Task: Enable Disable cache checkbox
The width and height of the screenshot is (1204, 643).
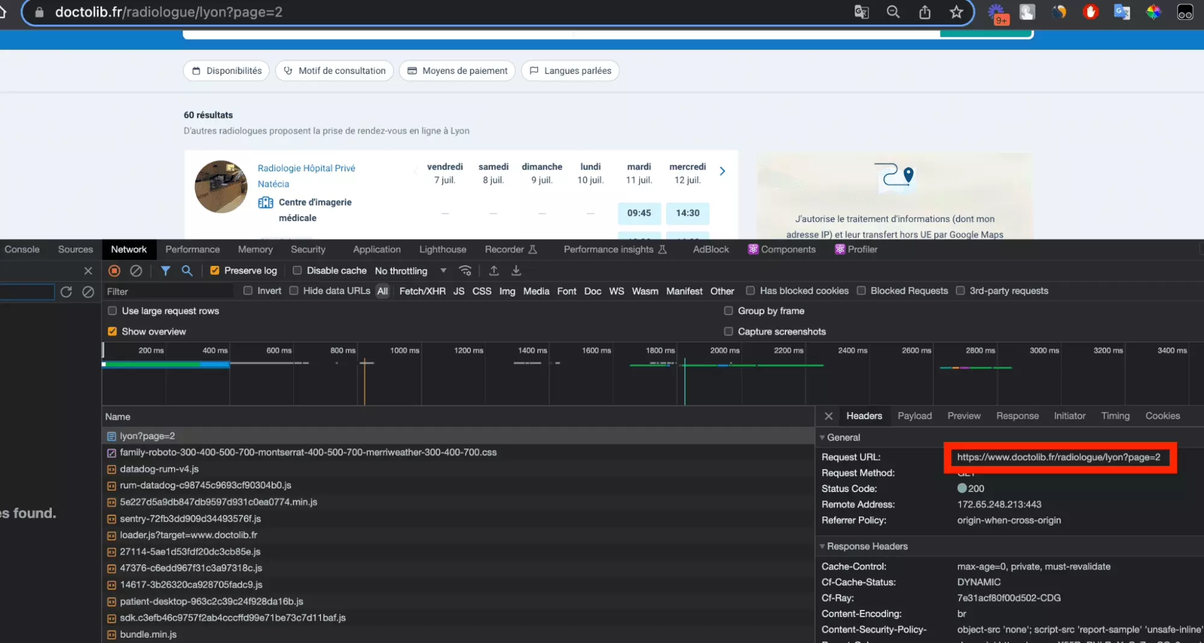Action: pyautogui.click(x=297, y=271)
